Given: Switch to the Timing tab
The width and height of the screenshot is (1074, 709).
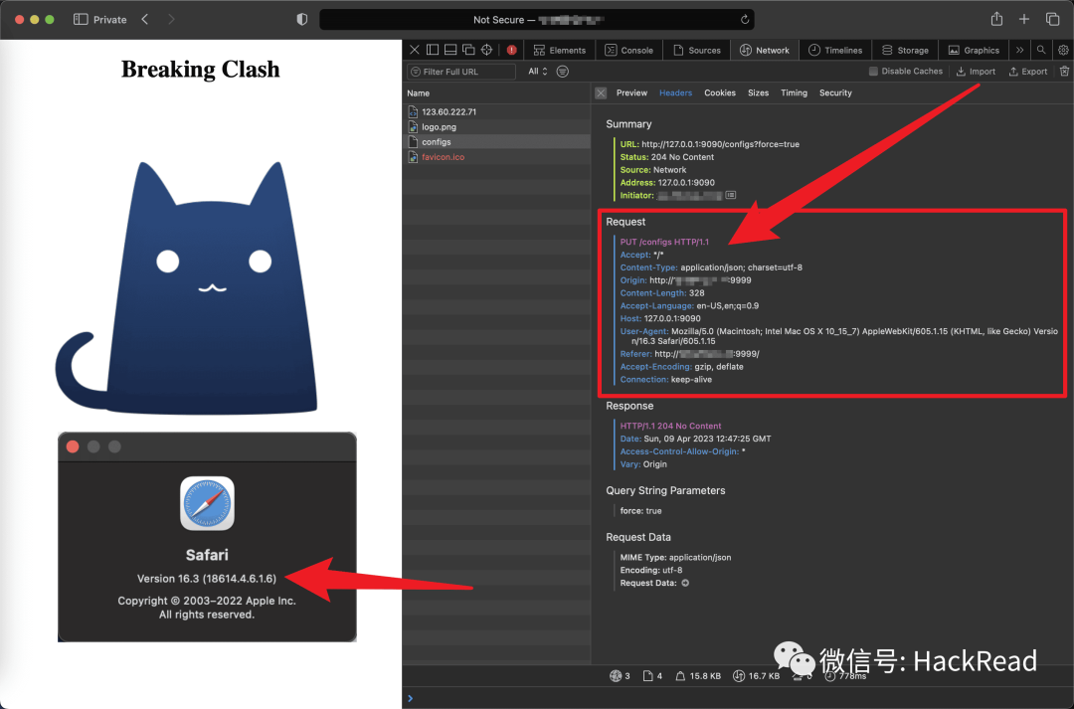Looking at the screenshot, I should tap(794, 93).
